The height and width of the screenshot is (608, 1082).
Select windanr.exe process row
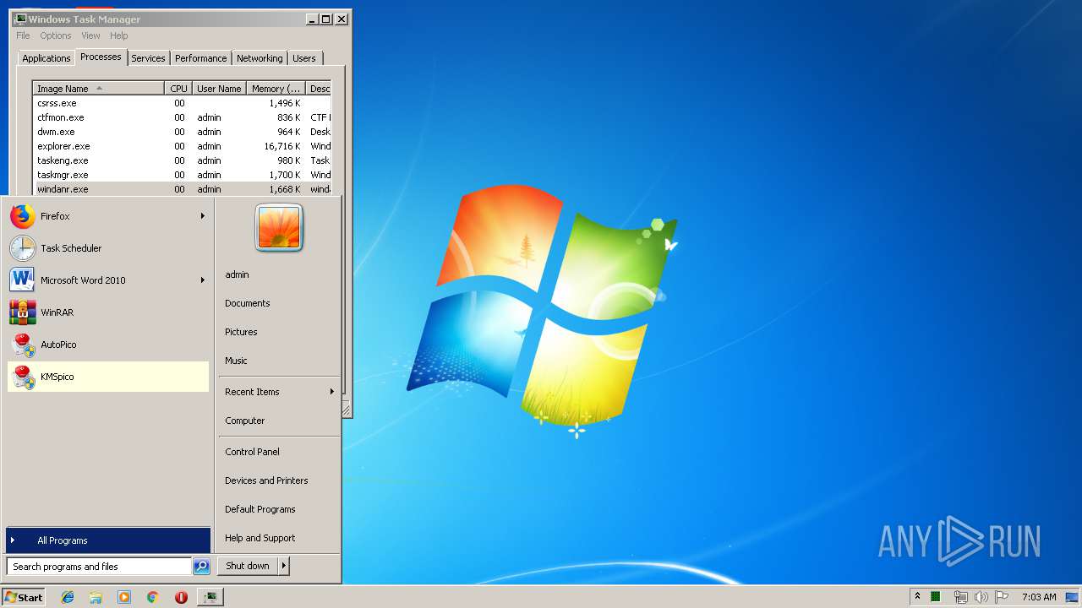point(182,189)
